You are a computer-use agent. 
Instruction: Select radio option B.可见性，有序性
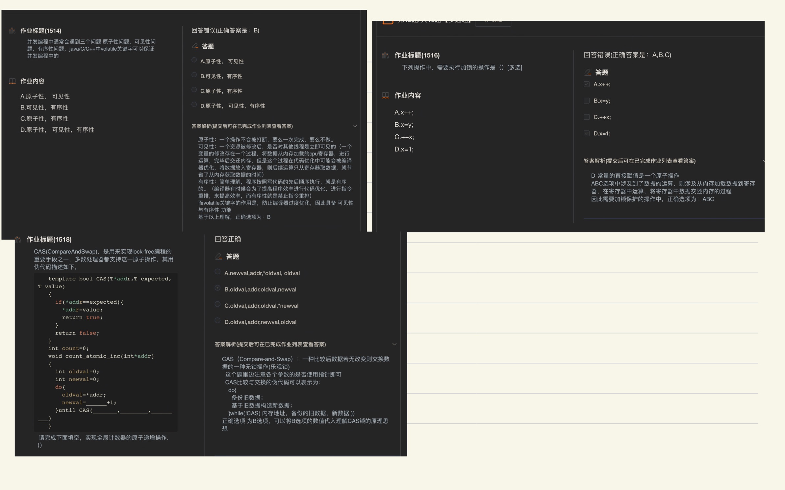click(x=194, y=75)
